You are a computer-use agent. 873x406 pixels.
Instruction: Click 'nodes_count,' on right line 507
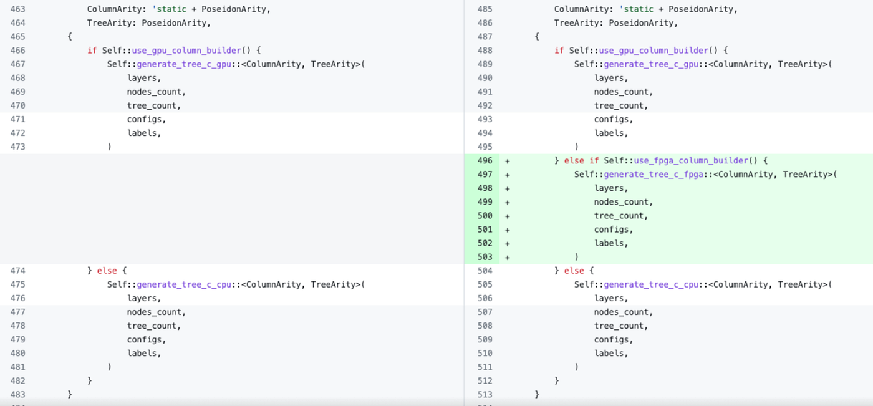[624, 312]
